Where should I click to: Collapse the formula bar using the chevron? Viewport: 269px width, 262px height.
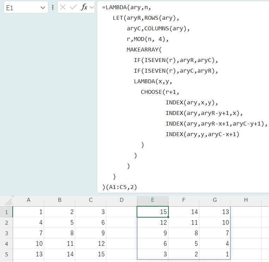92,7
